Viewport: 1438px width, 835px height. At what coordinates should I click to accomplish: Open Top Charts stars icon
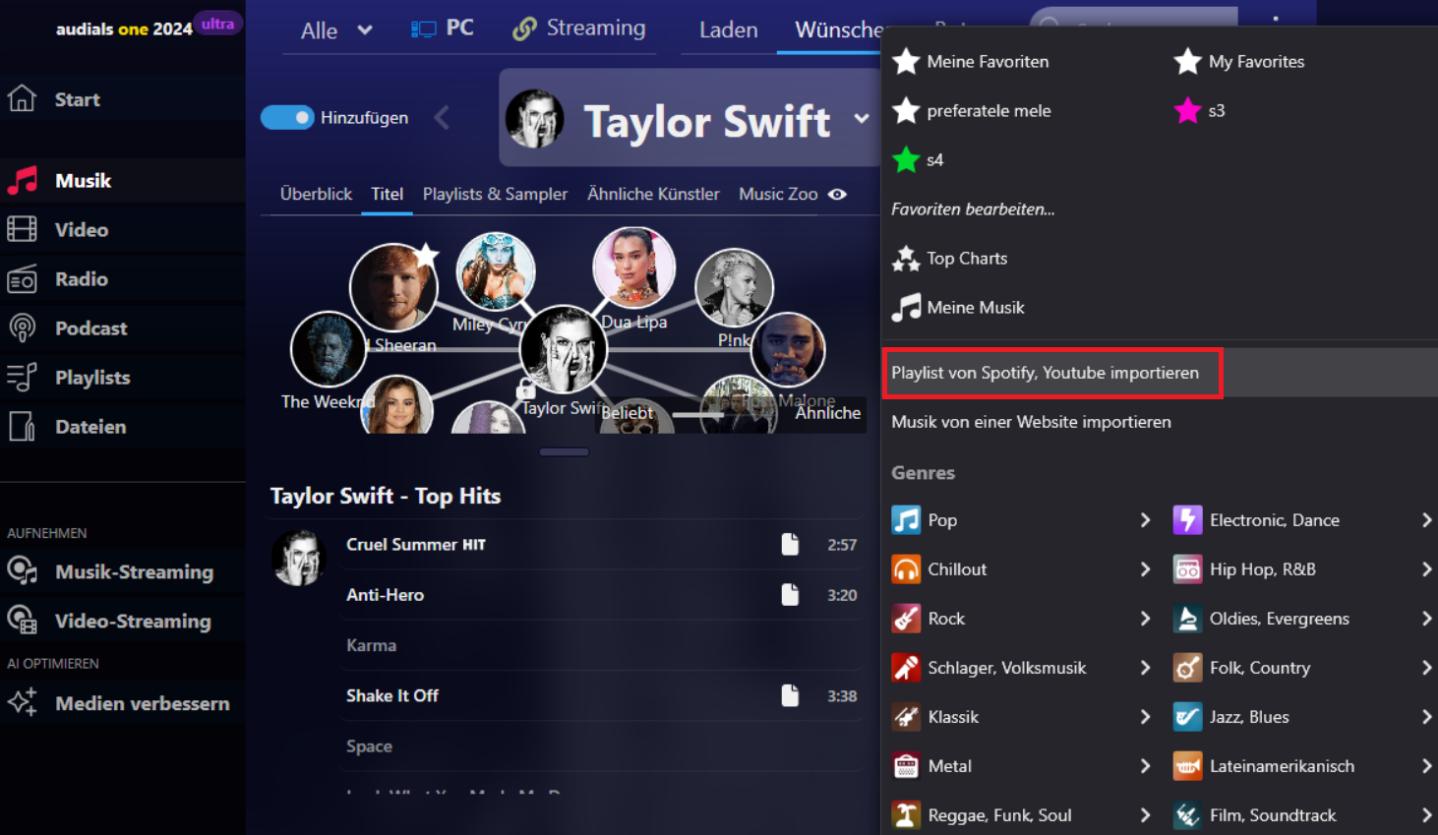click(x=906, y=258)
